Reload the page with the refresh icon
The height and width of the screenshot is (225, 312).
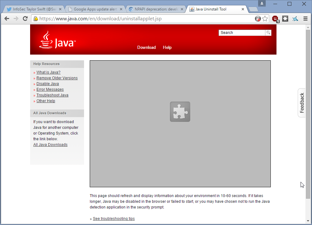[25, 19]
